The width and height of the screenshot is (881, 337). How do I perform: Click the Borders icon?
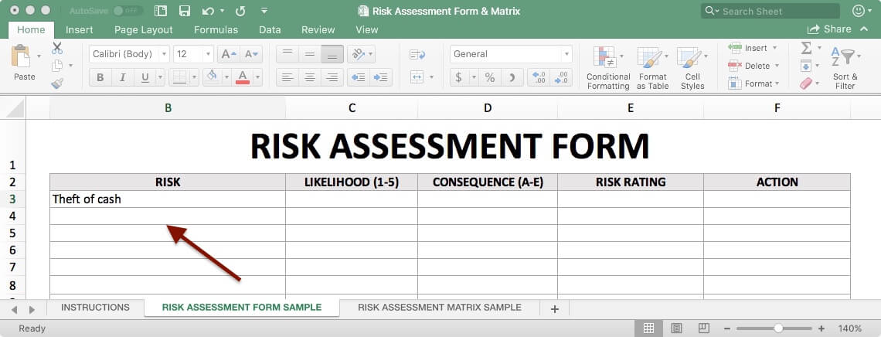tap(179, 77)
